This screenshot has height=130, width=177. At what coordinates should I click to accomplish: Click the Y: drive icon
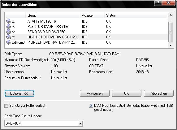coord(8,37)
